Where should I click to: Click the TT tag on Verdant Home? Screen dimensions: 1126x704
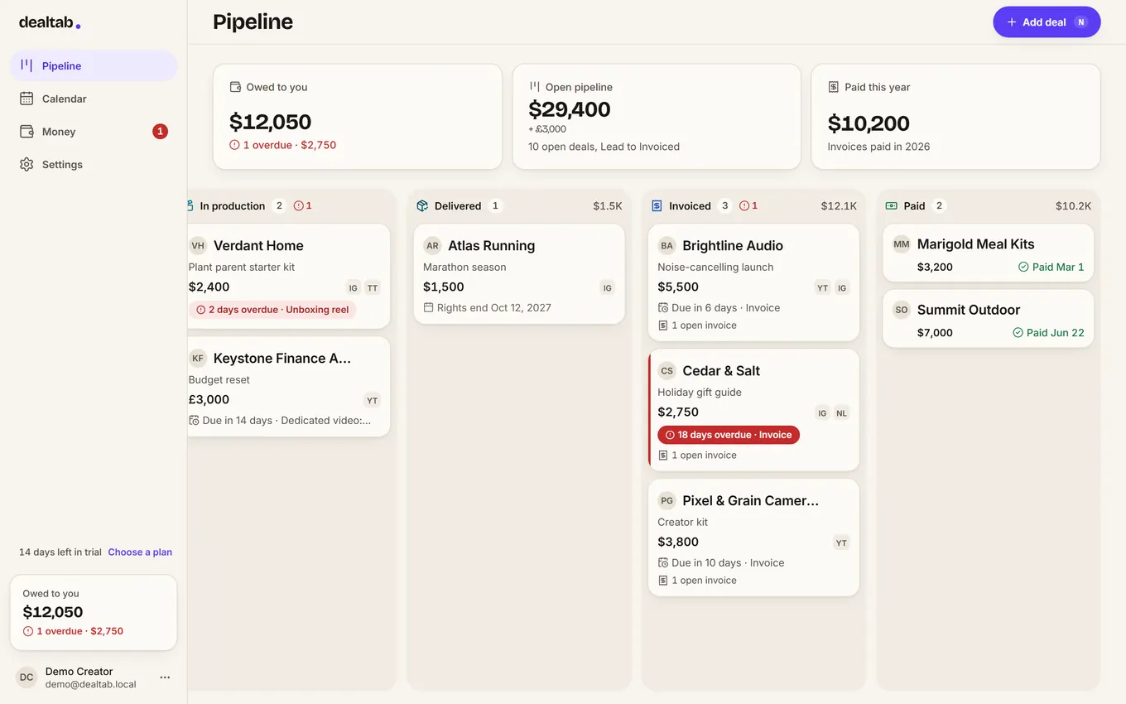tap(373, 288)
